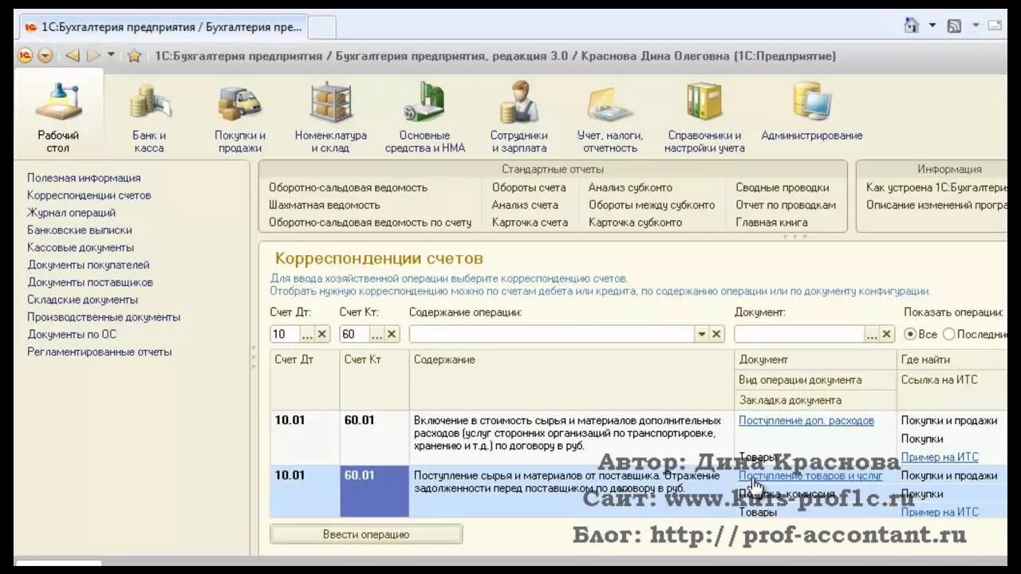Open the Администрирование section
This screenshot has width=1021, height=574.
pos(811,112)
